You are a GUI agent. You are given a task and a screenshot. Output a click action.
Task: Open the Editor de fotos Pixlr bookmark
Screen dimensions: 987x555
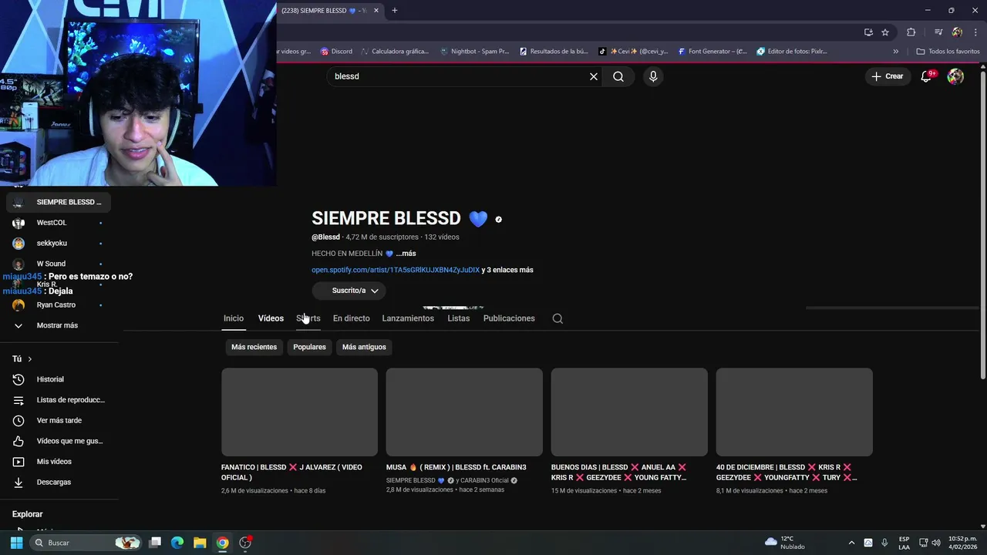coord(792,52)
